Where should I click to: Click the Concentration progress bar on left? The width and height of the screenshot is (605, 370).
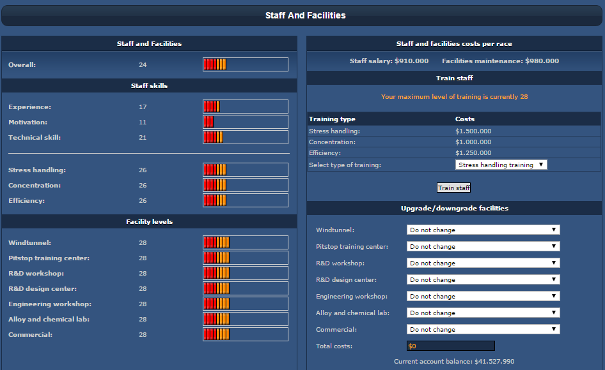coord(246,185)
